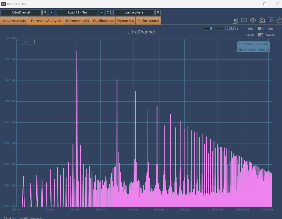Click the -75.0 dB axis label
The width and height of the screenshot is (282, 219).
tap(10, 102)
